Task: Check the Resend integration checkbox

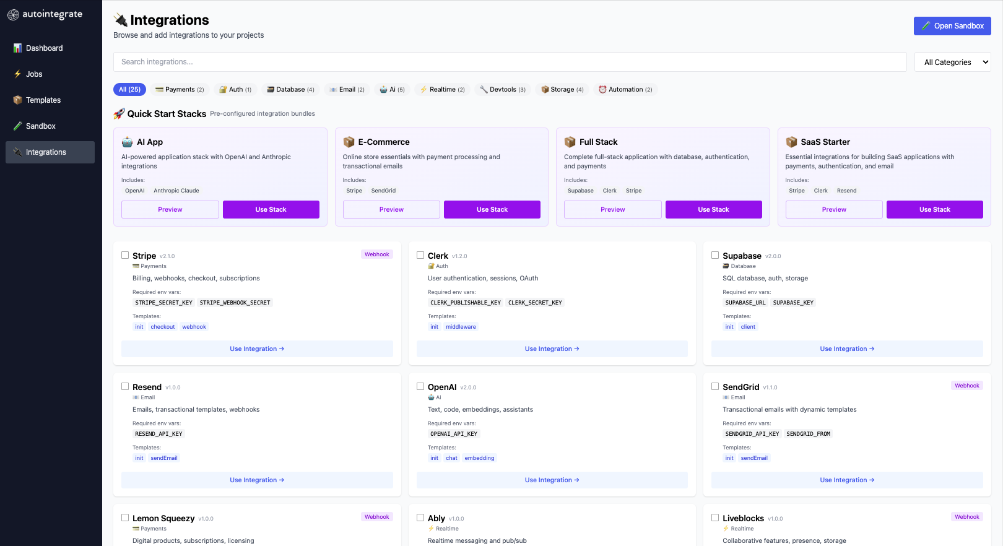Action: click(x=125, y=386)
